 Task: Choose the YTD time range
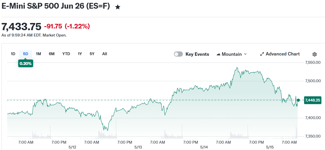click(66, 54)
